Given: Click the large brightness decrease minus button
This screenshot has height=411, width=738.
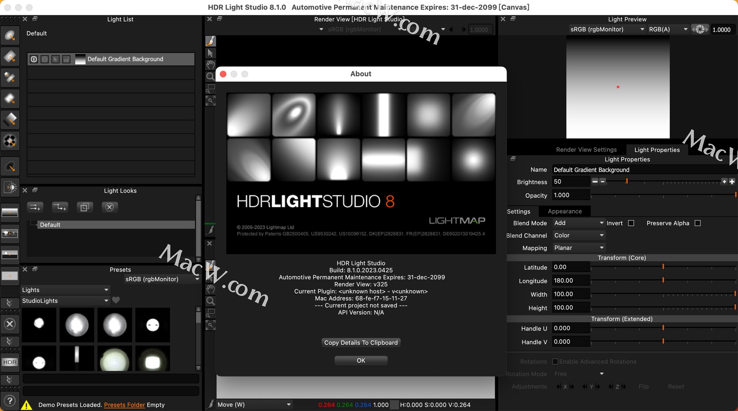Looking at the screenshot, I should [595, 182].
